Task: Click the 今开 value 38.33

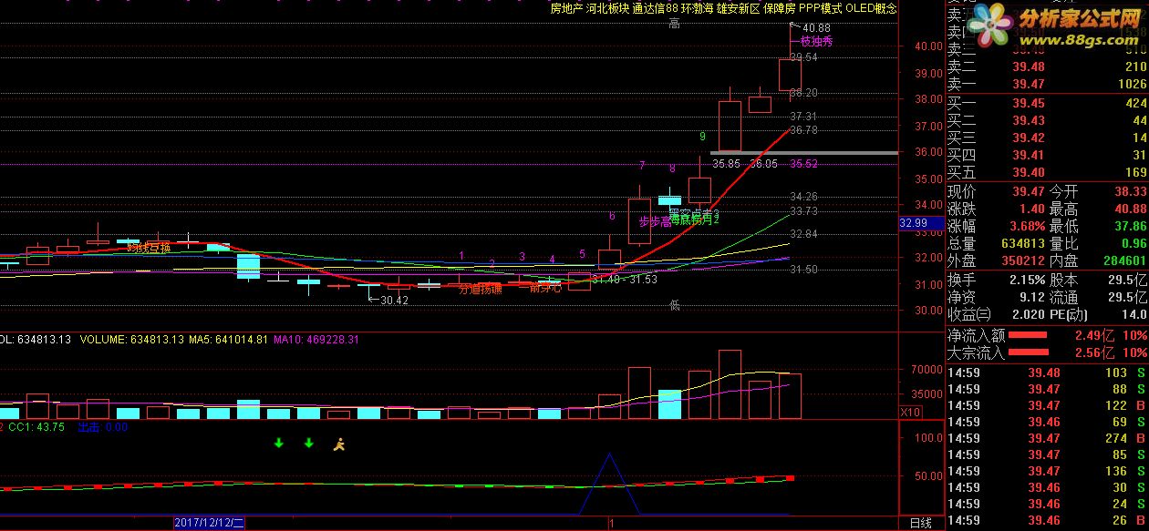Action: [1131, 191]
